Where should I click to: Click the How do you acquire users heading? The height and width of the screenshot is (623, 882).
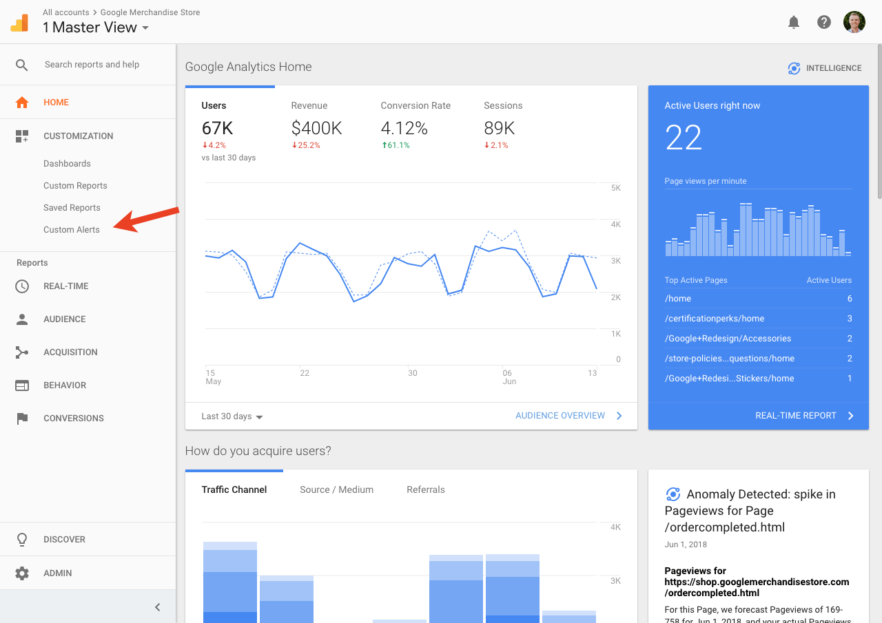pyautogui.click(x=258, y=451)
